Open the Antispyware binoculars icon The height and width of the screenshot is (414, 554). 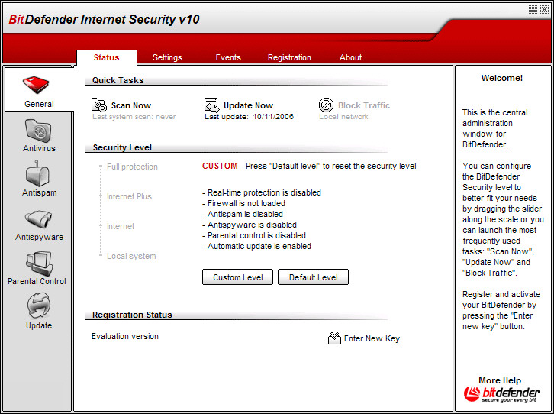tap(38, 219)
